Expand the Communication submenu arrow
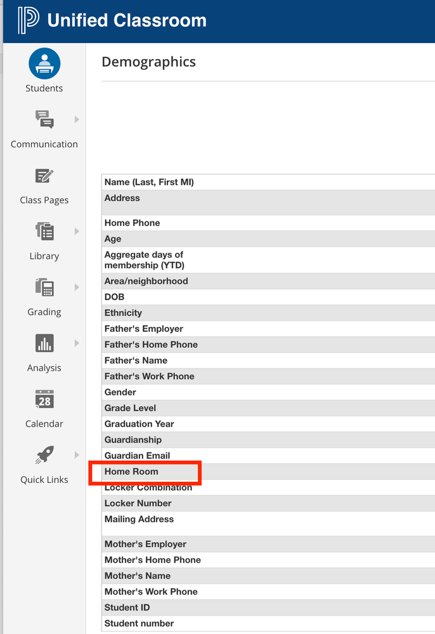The width and height of the screenshot is (435, 634). click(x=77, y=119)
